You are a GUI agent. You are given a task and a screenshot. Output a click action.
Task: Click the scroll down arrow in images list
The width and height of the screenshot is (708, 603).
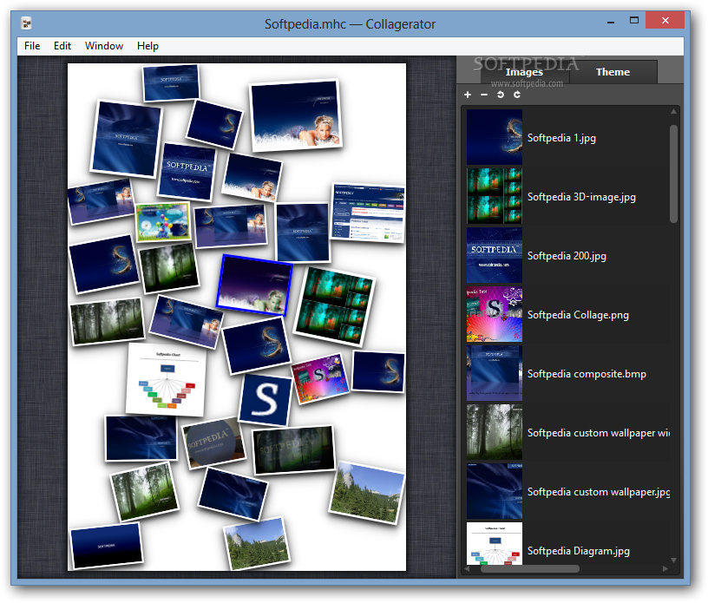pyautogui.click(x=673, y=560)
